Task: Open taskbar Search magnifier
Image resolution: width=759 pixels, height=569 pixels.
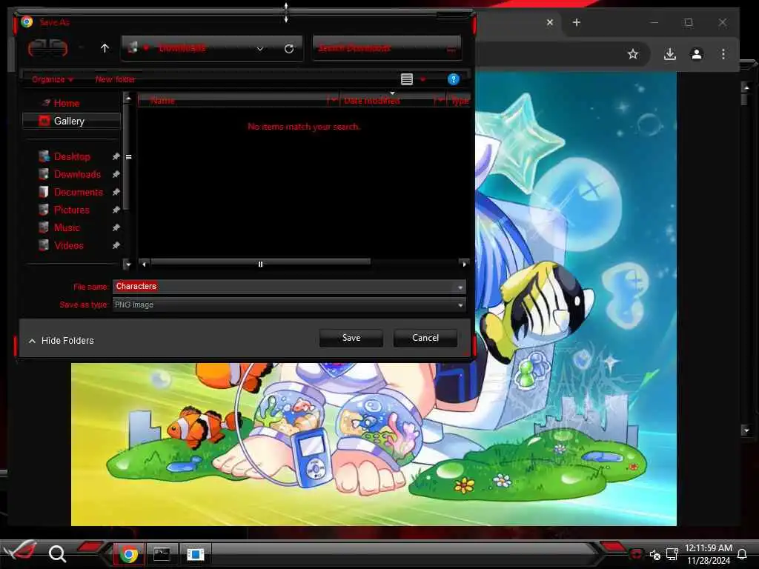Action: 57,553
